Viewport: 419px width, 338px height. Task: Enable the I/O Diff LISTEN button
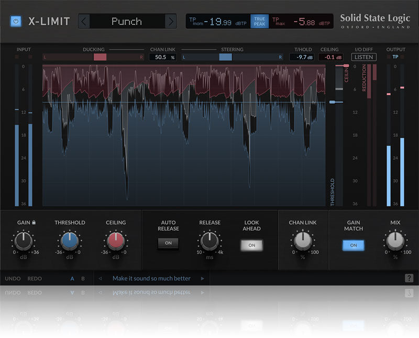coord(363,57)
